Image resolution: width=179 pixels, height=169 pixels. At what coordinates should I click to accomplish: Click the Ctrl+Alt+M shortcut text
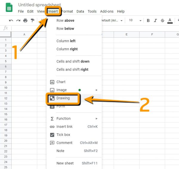coord(89,143)
